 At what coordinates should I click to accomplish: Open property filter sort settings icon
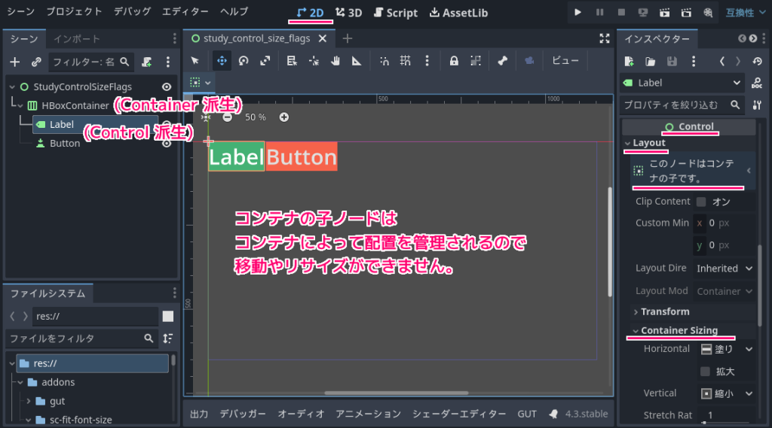757,105
